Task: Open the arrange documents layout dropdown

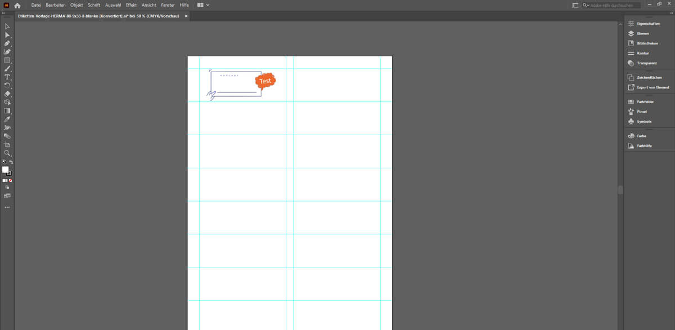Action: click(203, 5)
